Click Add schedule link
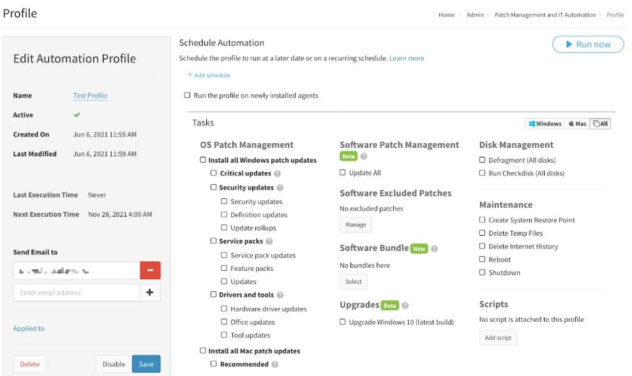This screenshot has width=632, height=376. tap(208, 75)
